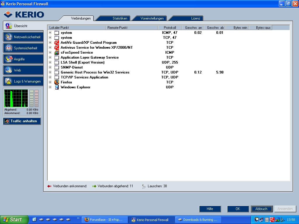
Task: Click the SNMP-Dienst generic application icon
Action: click(x=57, y=67)
